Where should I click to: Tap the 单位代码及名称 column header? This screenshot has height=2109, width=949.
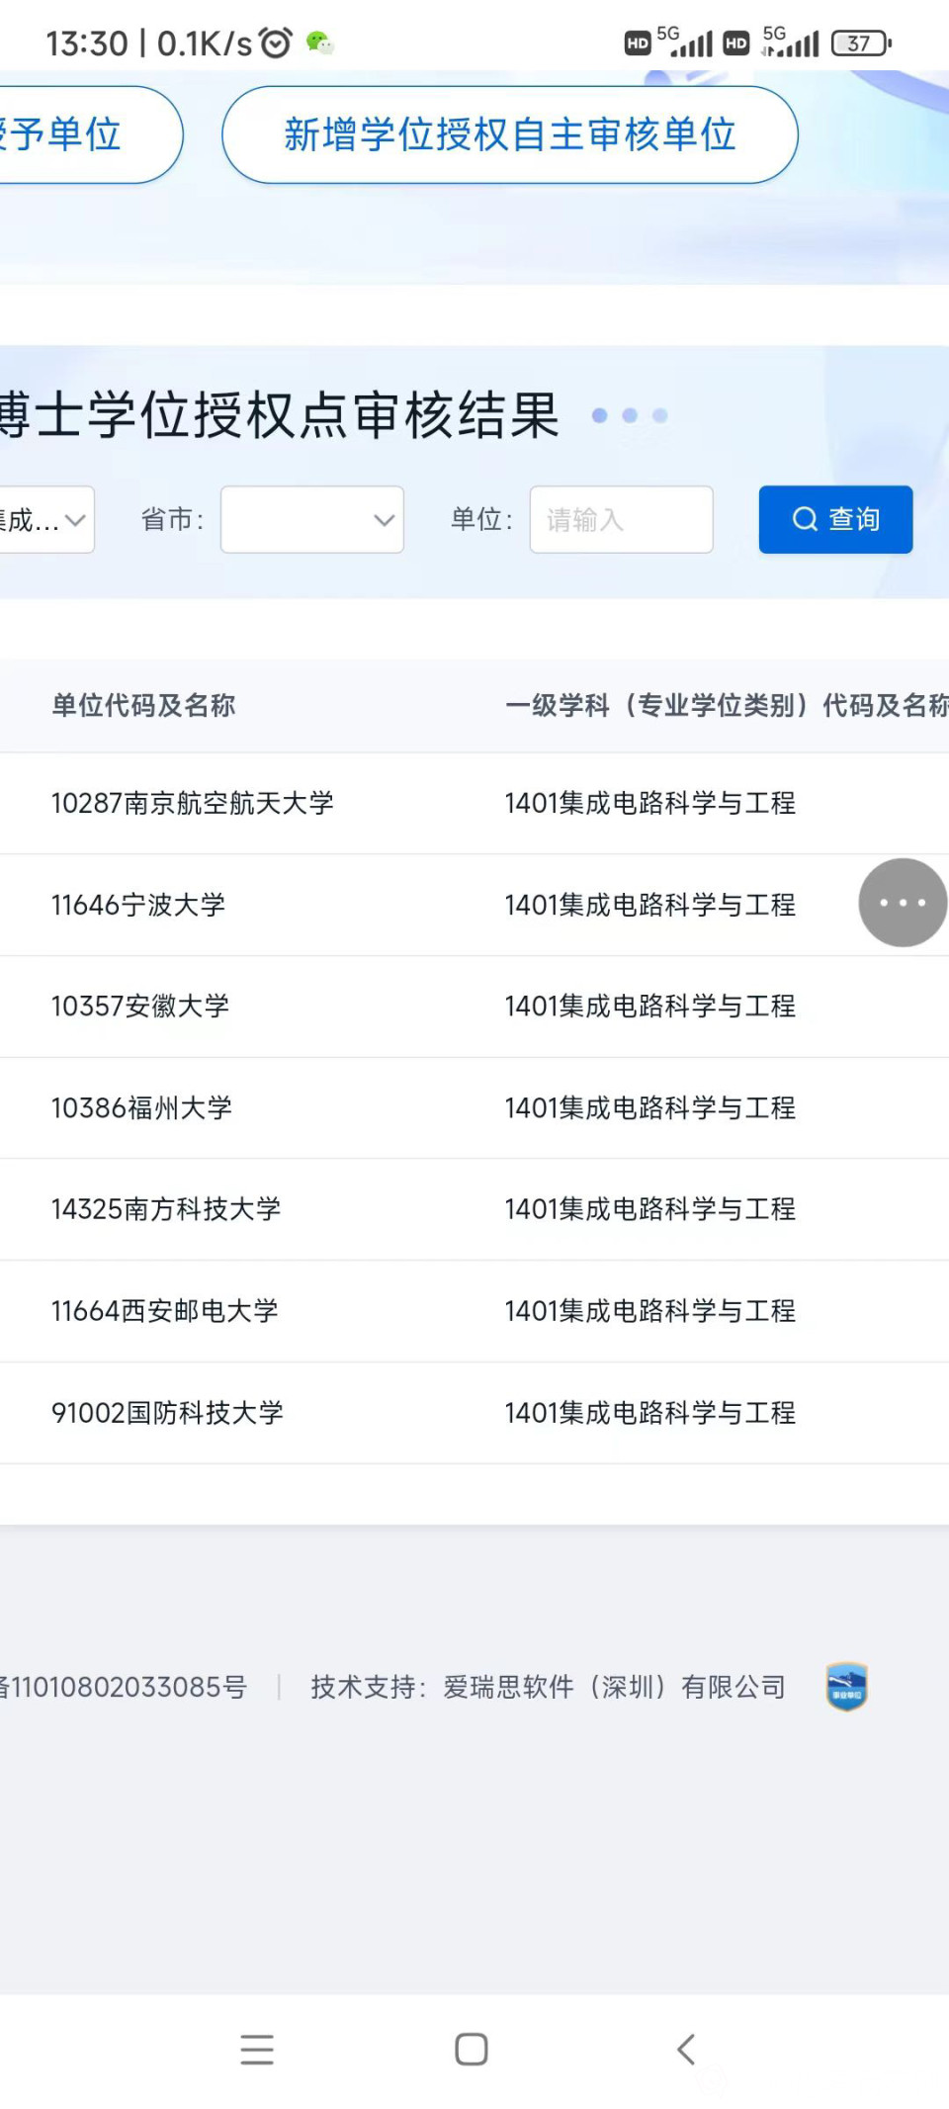coord(143,705)
